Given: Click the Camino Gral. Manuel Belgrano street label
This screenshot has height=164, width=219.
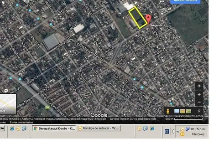Looking at the screenshot, I should 85,48.
